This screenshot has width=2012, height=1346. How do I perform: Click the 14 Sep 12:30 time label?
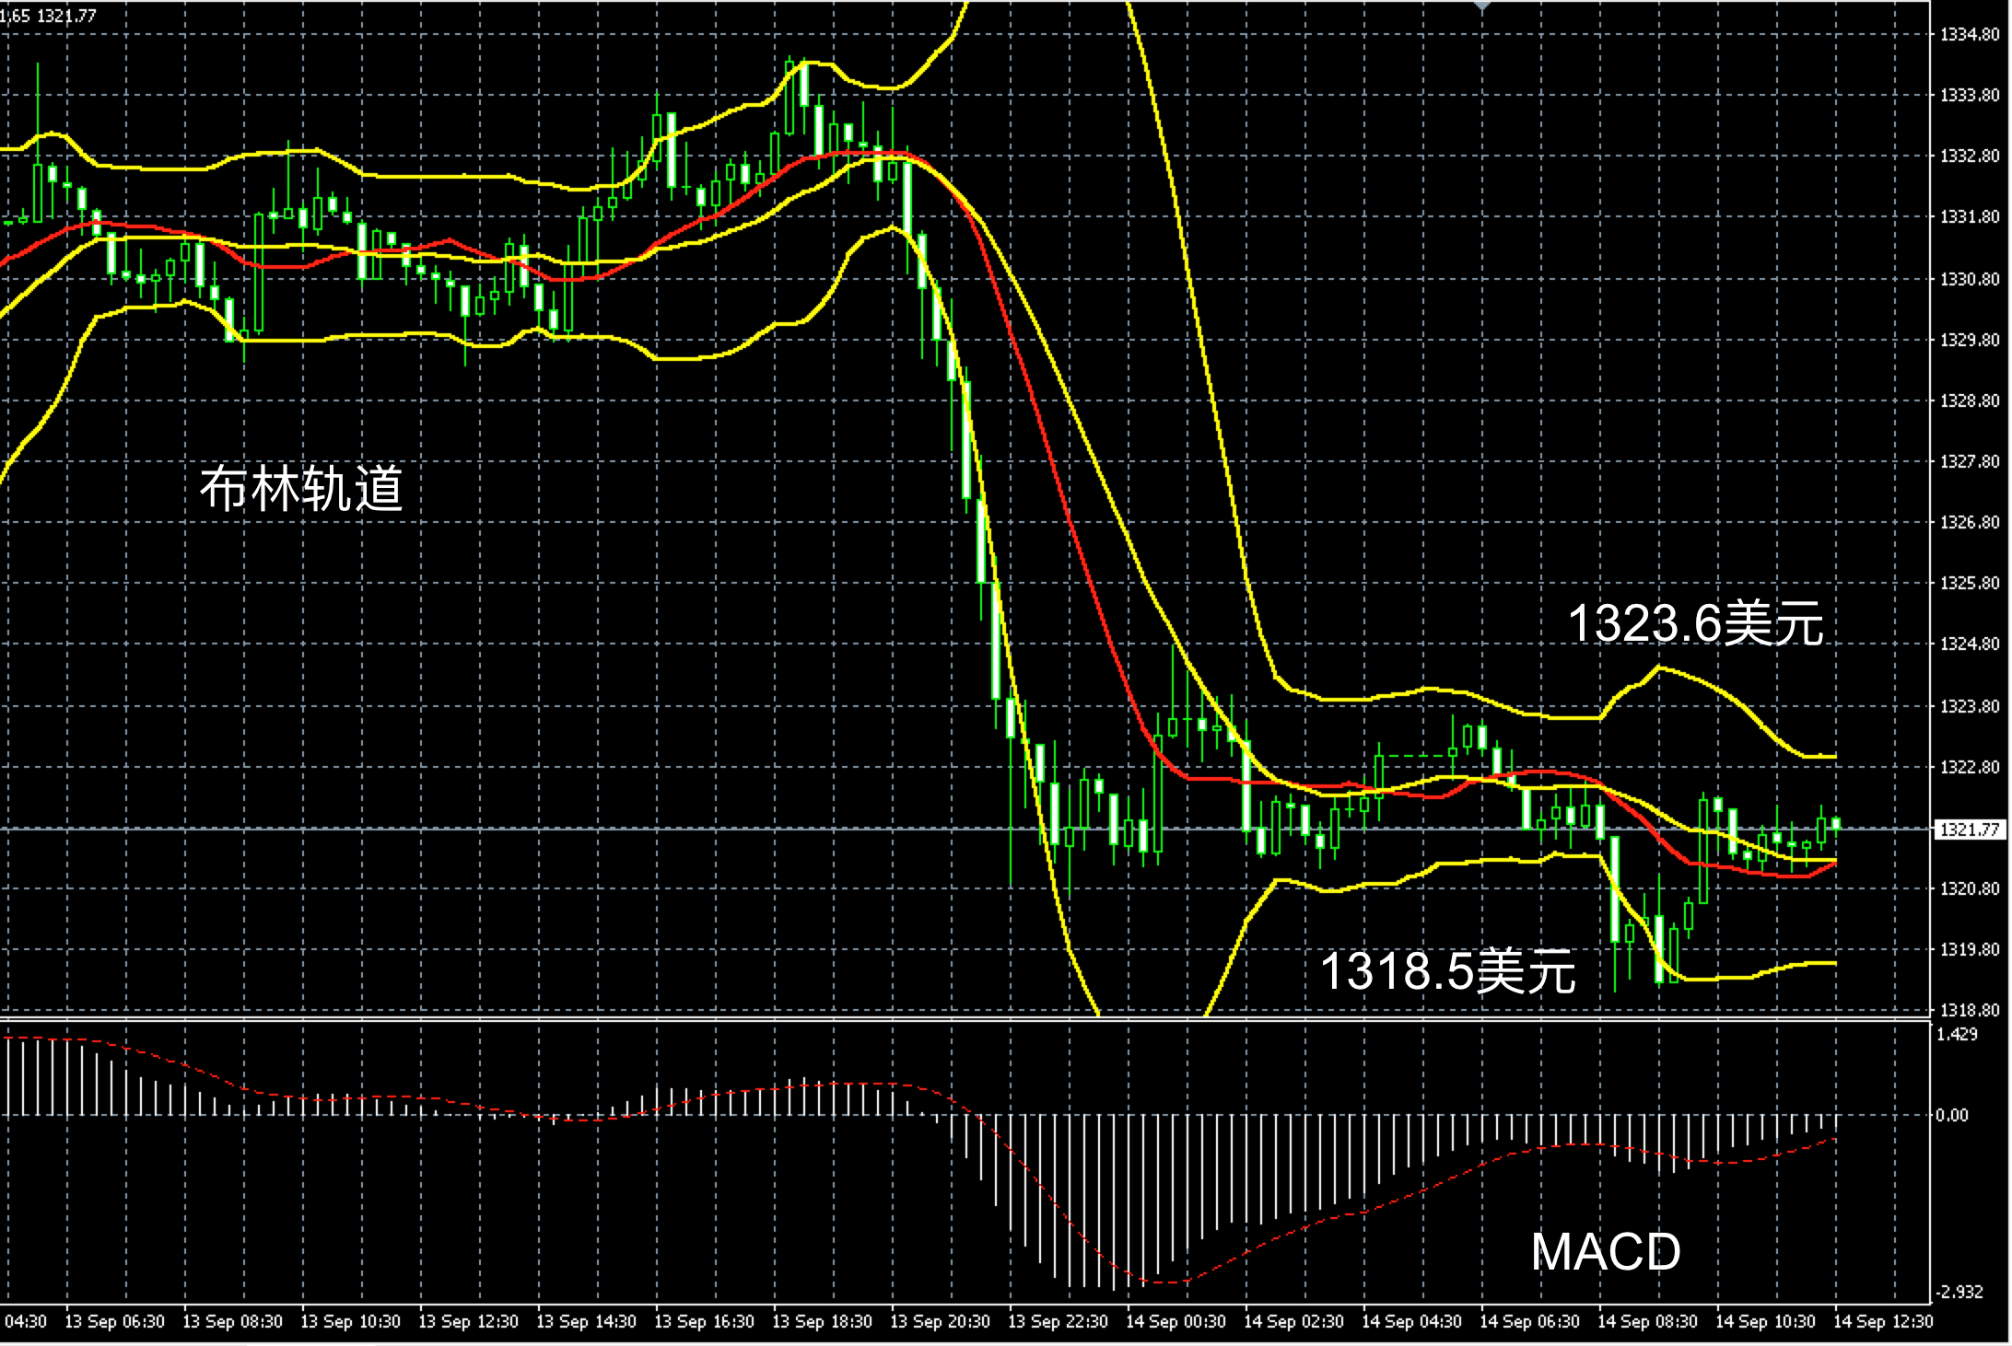1883,1321
